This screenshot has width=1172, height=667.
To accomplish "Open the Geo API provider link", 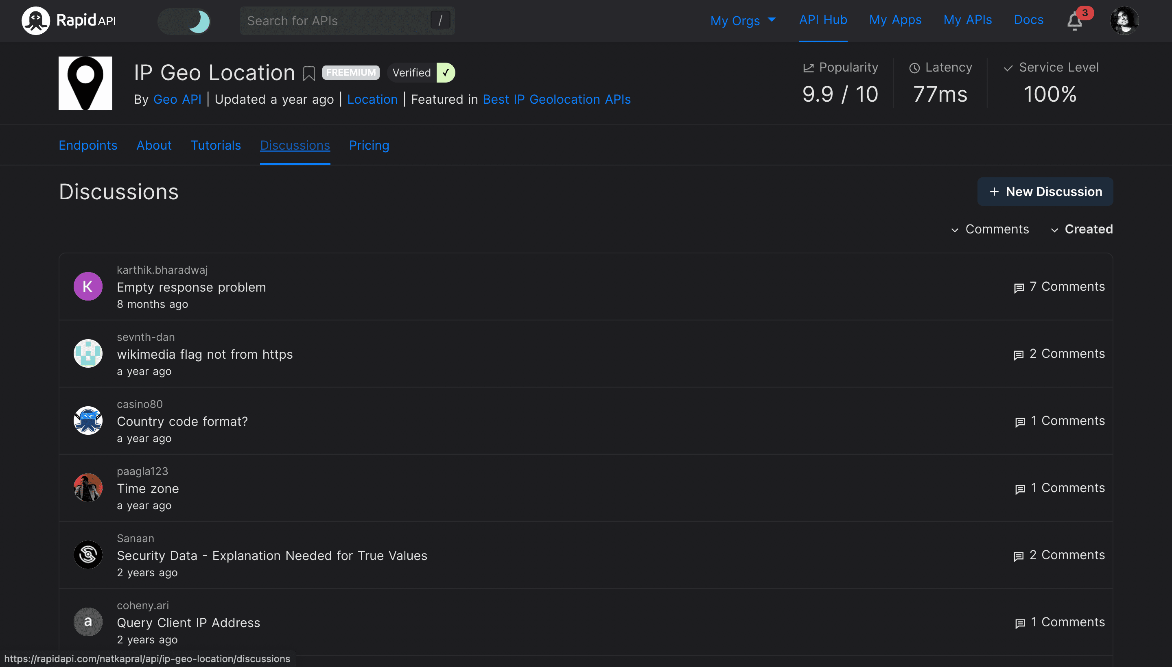I will (177, 99).
